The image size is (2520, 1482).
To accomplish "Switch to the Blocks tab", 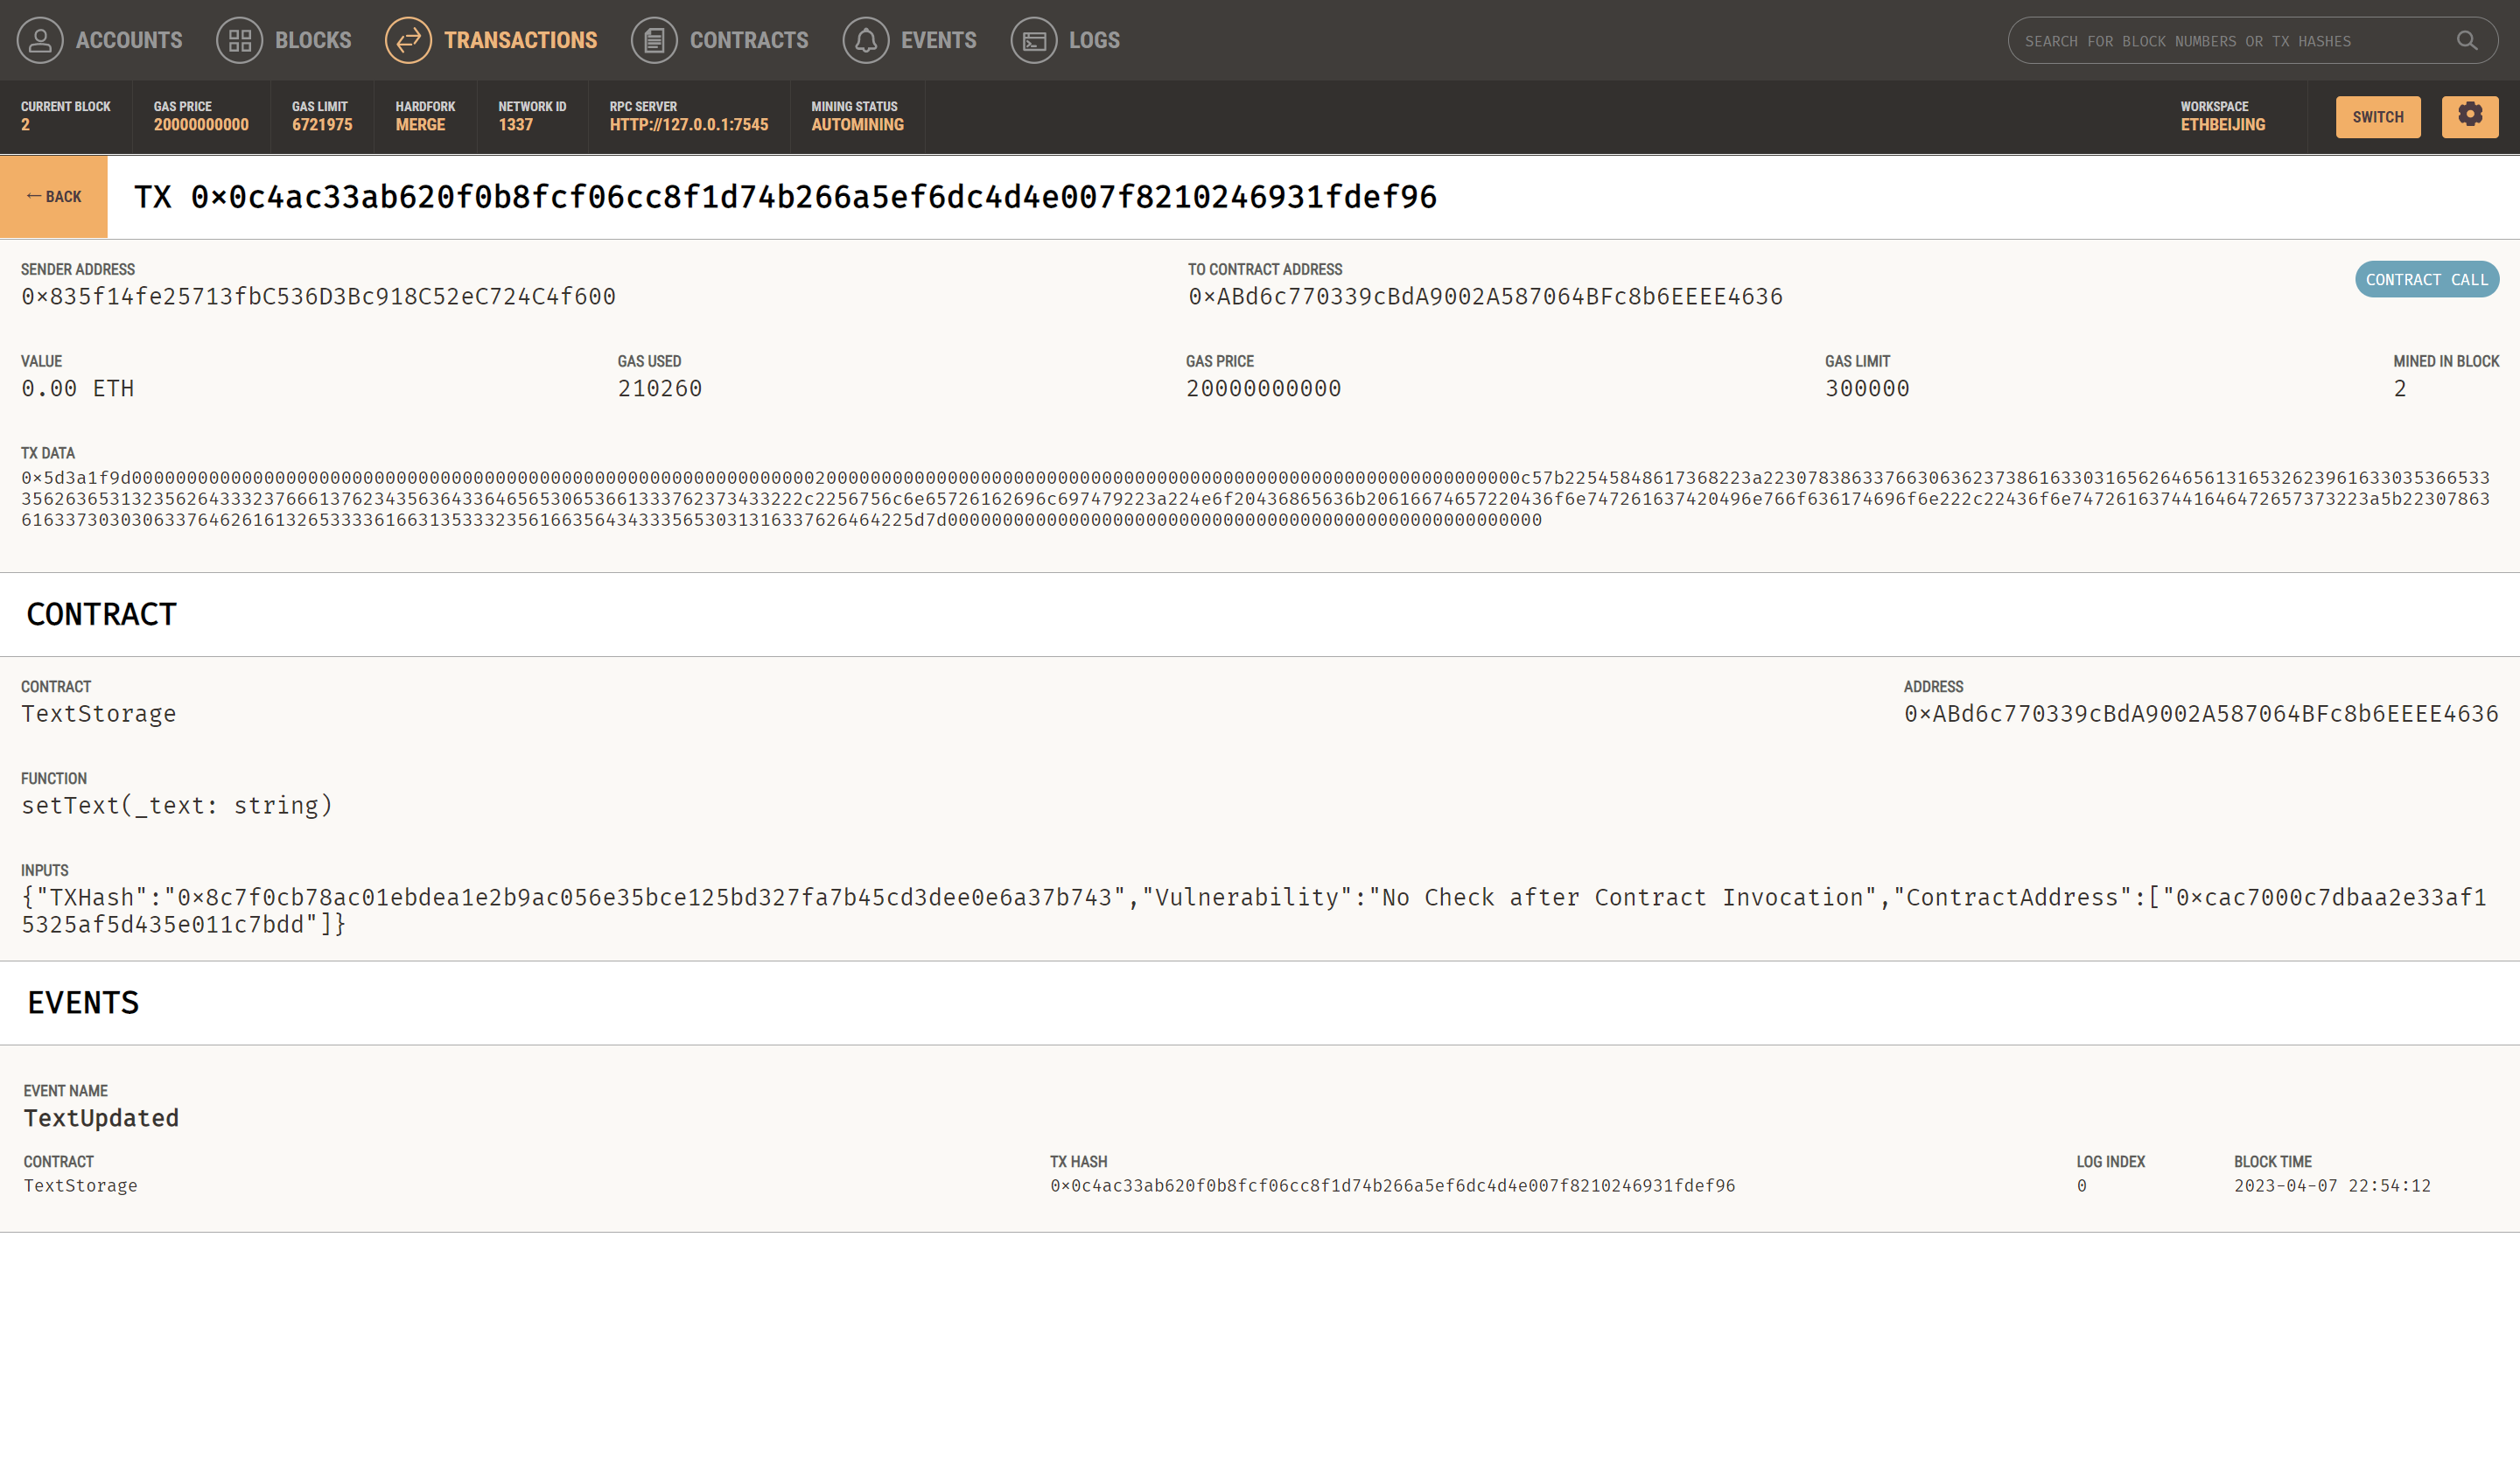I will 313,40.
